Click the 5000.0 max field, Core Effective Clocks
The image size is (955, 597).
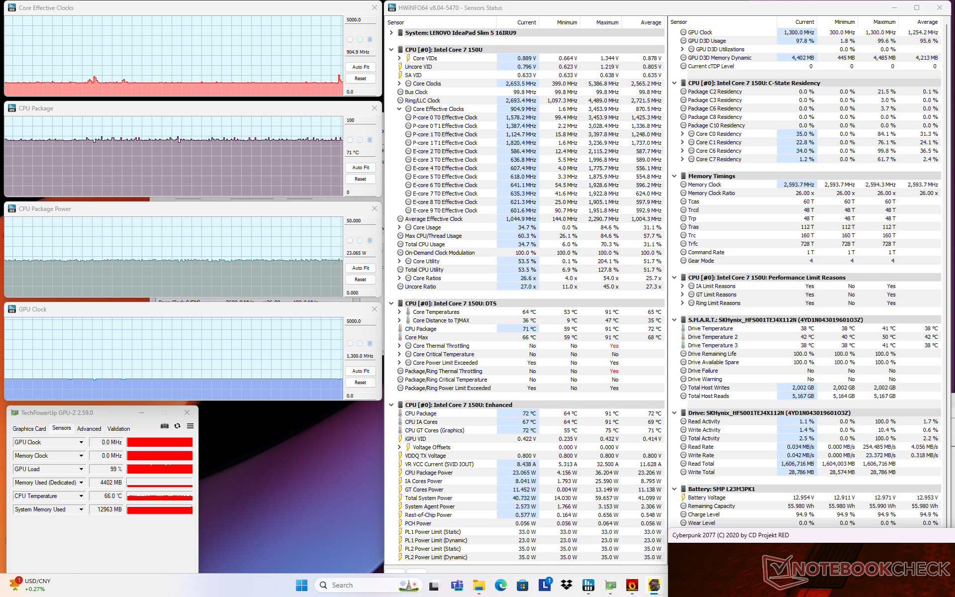click(x=361, y=20)
